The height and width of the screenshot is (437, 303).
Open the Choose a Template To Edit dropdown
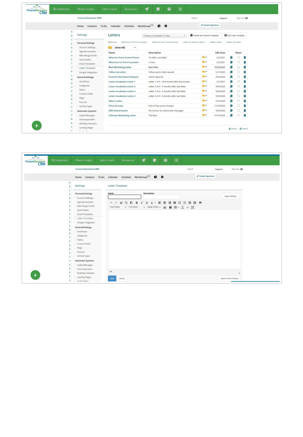[x=164, y=36]
